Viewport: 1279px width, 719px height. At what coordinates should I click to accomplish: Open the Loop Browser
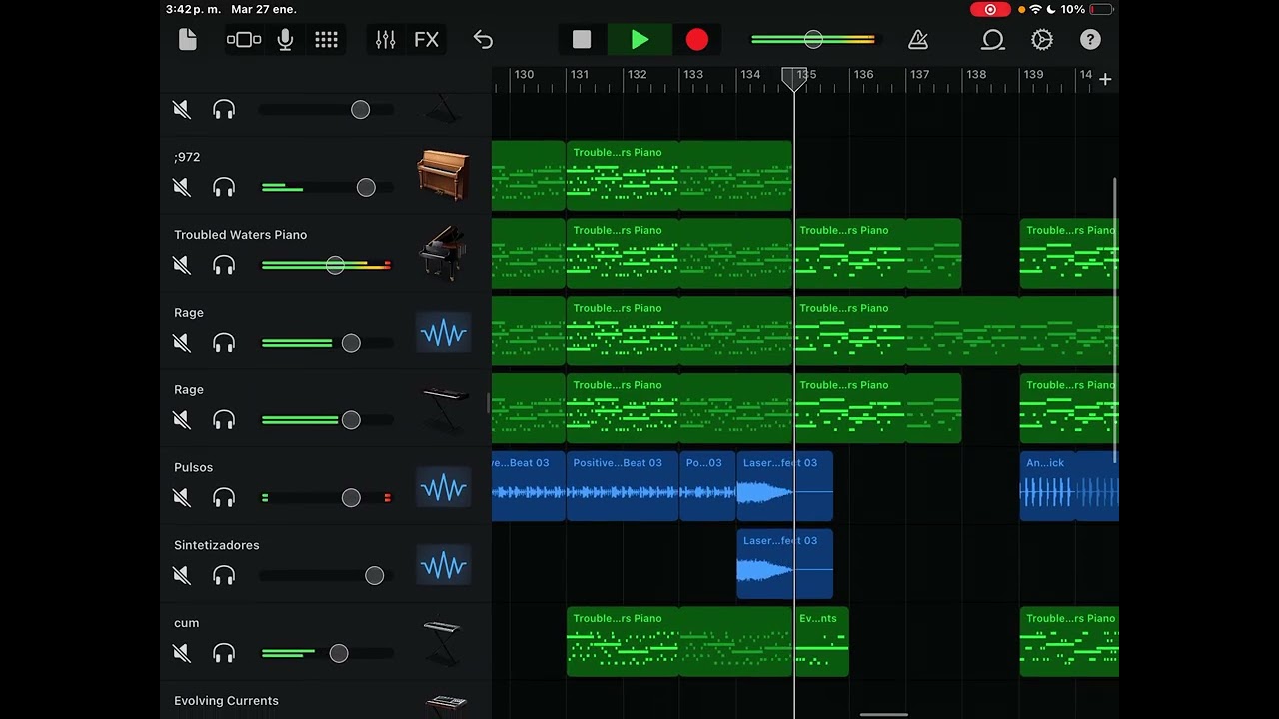click(992, 40)
